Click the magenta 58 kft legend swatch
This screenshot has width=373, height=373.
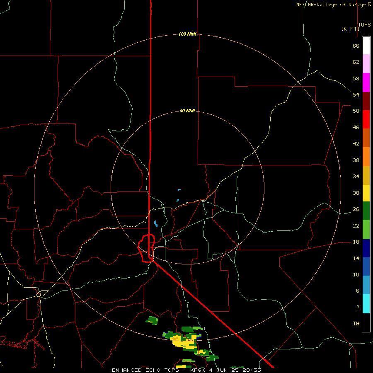(366, 82)
